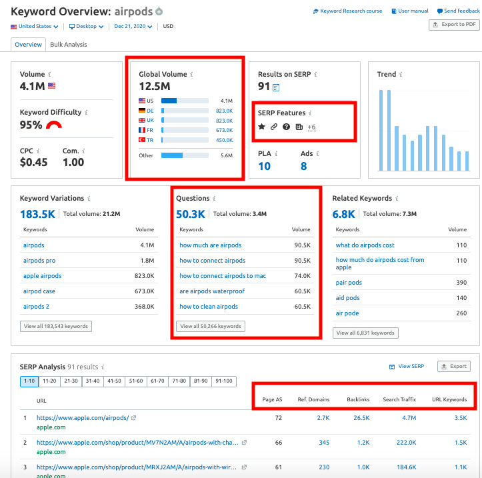Viewport: 482px width, 478px height.
Task: Click the info icon beside Volume
Action: click(49, 75)
